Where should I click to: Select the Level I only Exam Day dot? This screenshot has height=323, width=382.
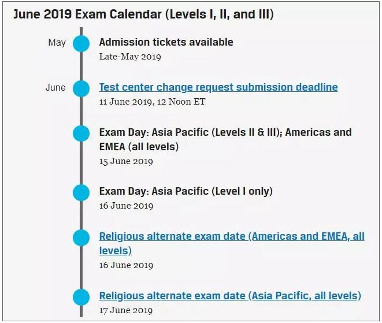(81, 192)
